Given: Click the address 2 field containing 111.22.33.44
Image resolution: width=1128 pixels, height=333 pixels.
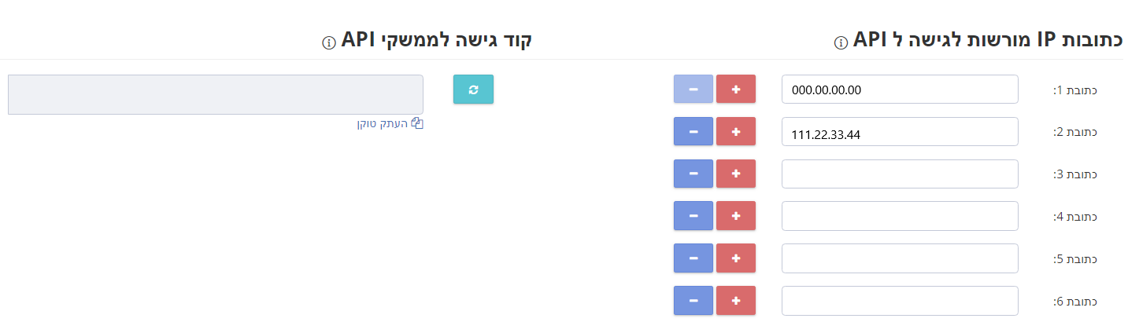Looking at the screenshot, I should click(900, 132).
